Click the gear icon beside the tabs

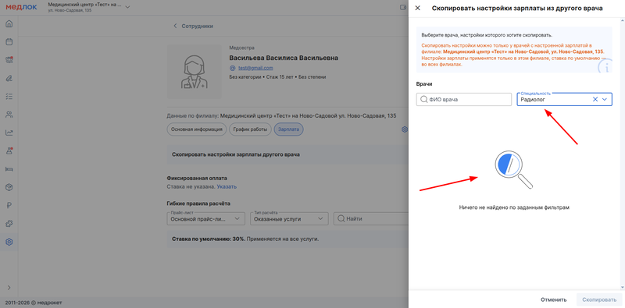click(x=404, y=129)
